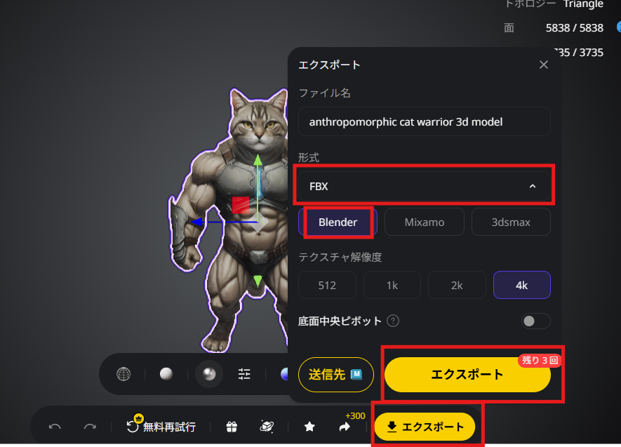The image size is (621, 447).
Task: Click the star favorite icon
Action: tap(309, 427)
